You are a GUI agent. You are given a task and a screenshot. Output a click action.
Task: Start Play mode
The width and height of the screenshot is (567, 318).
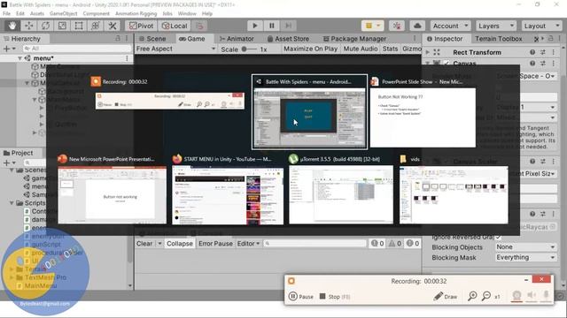(255, 26)
